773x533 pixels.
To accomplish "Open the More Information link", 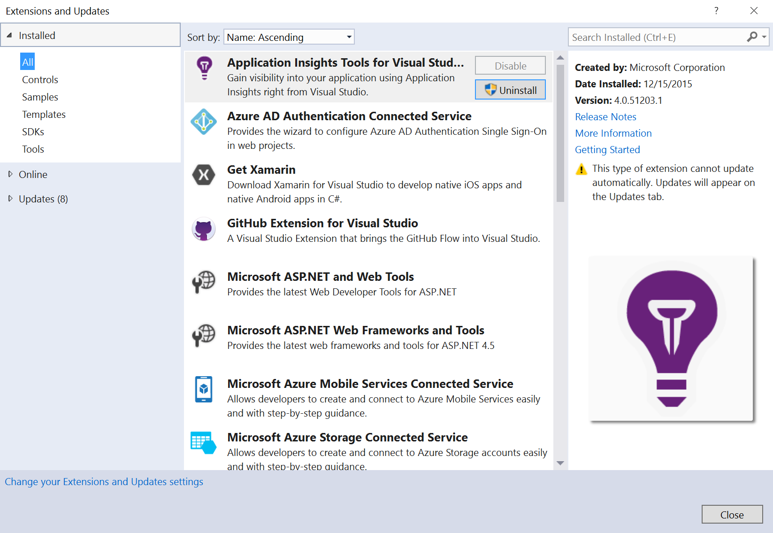I will point(613,133).
